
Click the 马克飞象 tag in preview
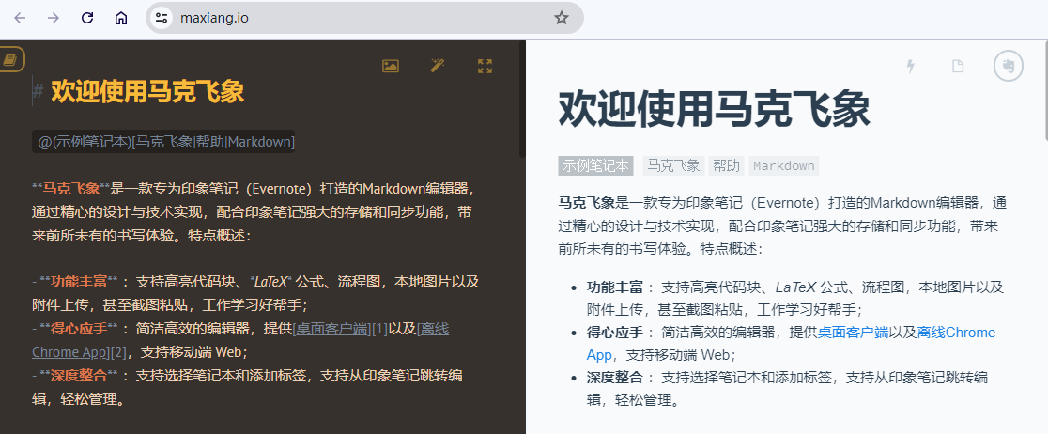pyautogui.click(x=673, y=166)
